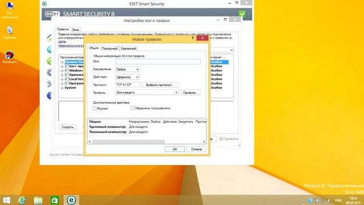The image size is (364, 205).
Task: Click the Применить button behind the dialog
Action: [x=229, y=139]
